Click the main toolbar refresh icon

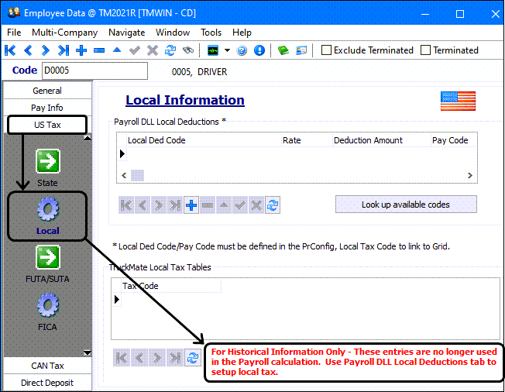(x=170, y=50)
